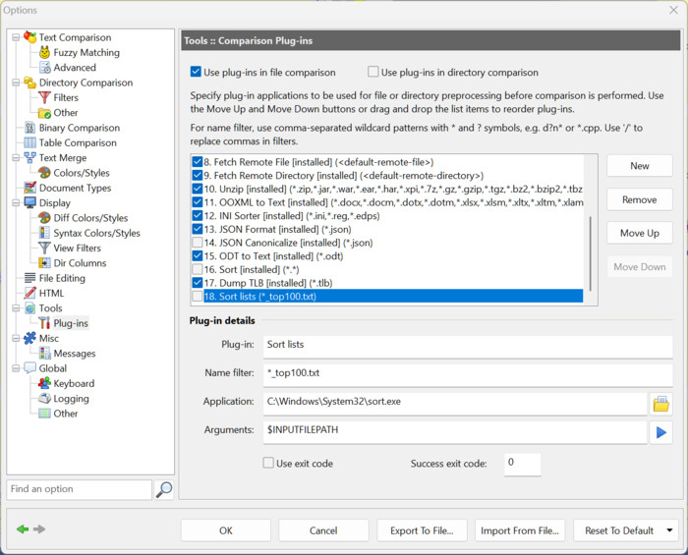Screen dimensions: 688x555
Task: Click the Keyboard icon under Global
Action: pyautogui.click(x=44, y=383)
